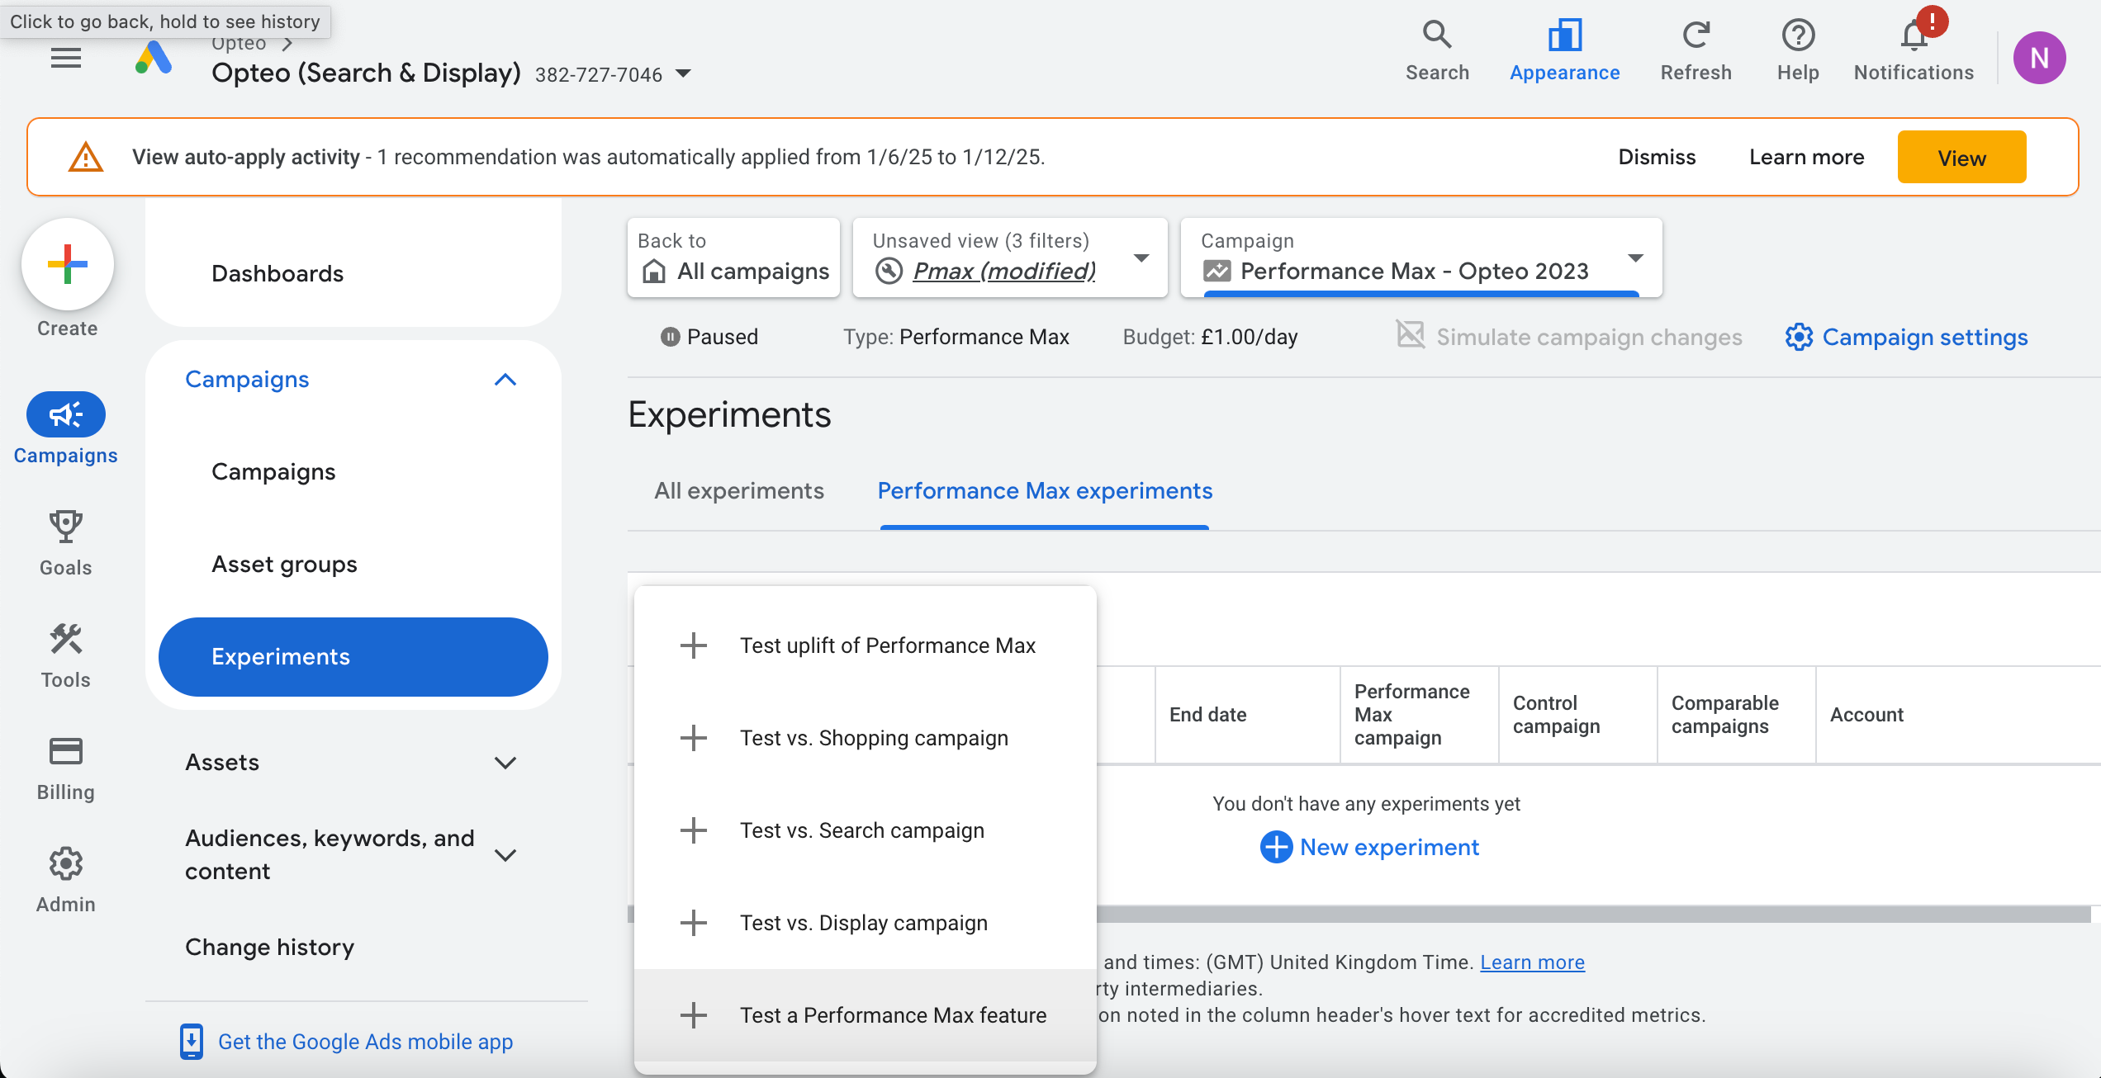Viewport: 2101px width, 1078px height.
Task: Open the Appearance panel icon
Action: click(x=1564, y=35)
